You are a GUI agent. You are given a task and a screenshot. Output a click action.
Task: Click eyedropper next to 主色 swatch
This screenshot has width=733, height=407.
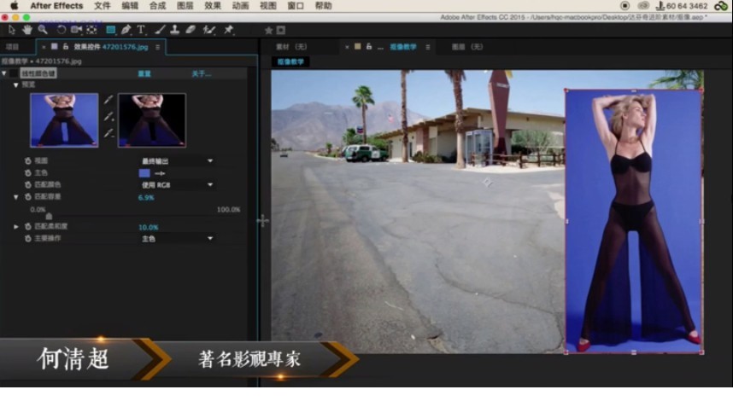[x=160, y=173]
